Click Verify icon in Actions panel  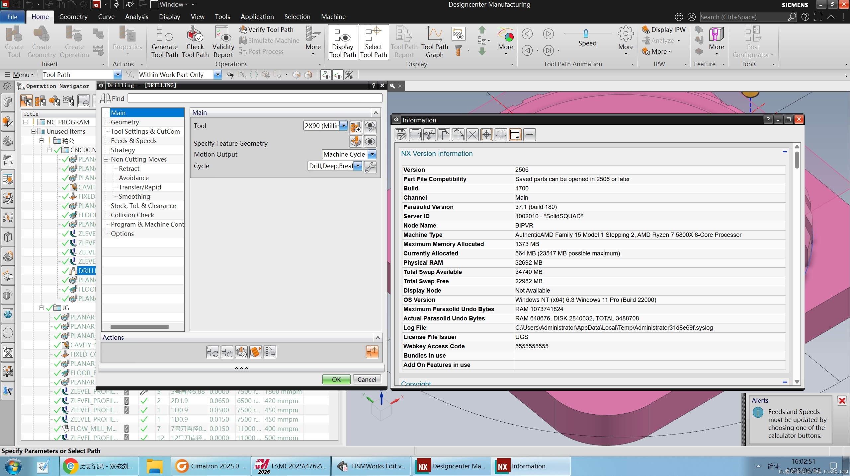(241, 352)
